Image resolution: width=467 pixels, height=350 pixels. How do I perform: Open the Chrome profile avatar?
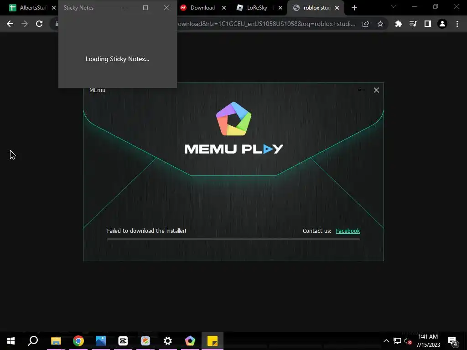(442, 24)
